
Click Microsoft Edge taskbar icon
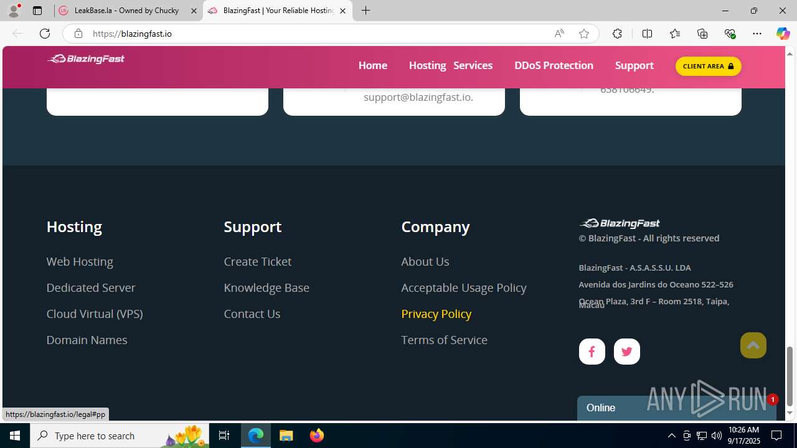[x=256, y=436]
